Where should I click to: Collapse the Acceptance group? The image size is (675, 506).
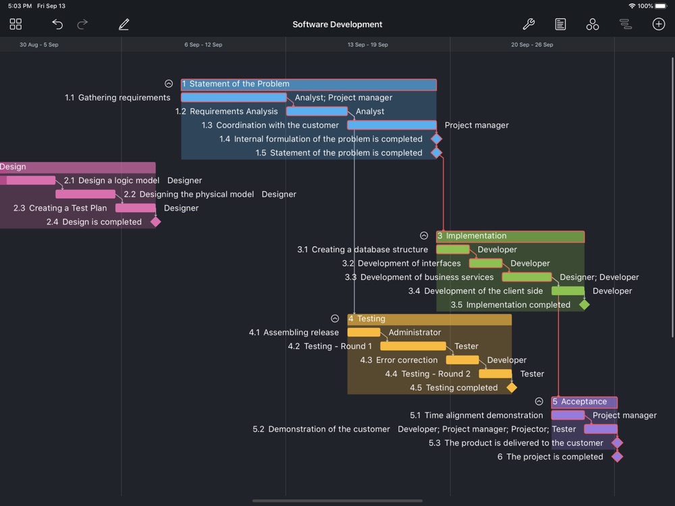pos(539,401)
